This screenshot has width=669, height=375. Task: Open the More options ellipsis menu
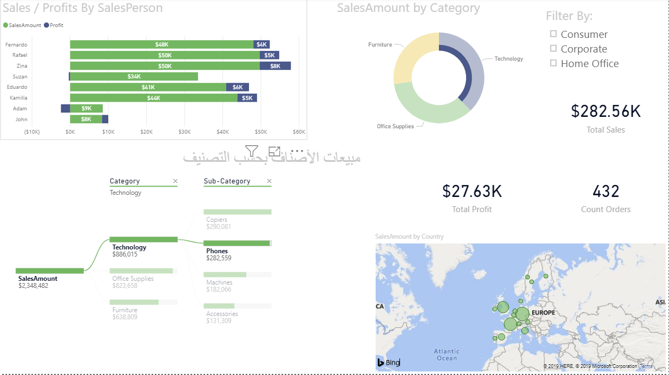[297, 150]
